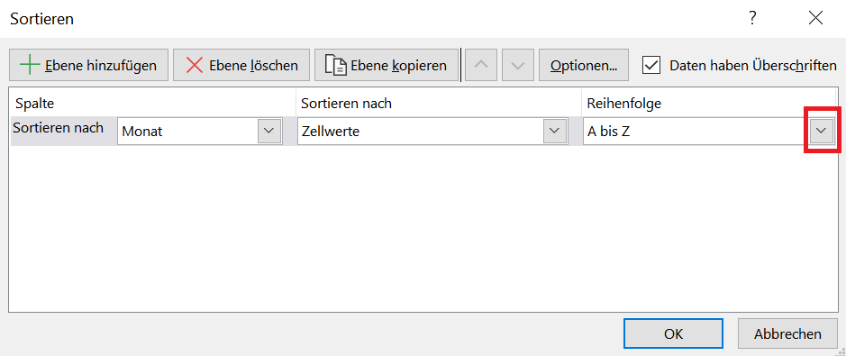The width and height of the screenshot is (846, 356).
Task: Expand the Monat column dropdown arrow
Action: coord(269,131)
